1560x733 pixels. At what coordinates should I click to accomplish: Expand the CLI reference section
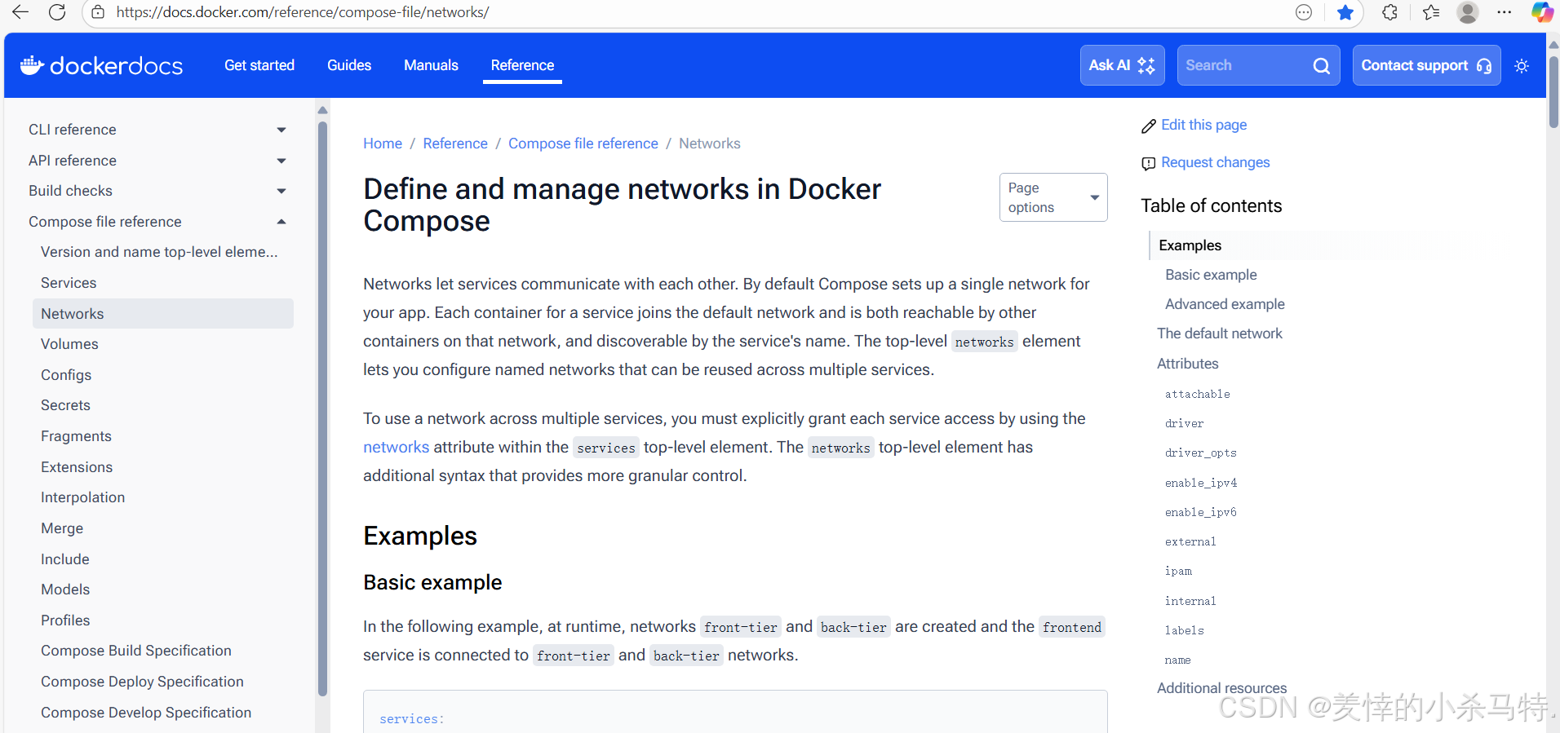(x=281, y=130)
